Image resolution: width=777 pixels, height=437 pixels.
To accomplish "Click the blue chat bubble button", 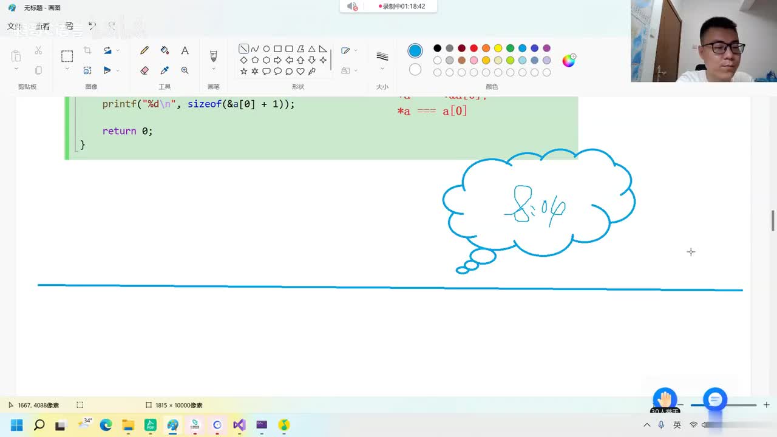I will click(715, 399).
